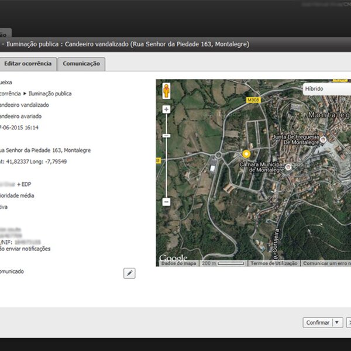This screenshot has height=351, width=351.
Task: Switch to the Editar ocorrência tab
Action: tap(27, 64)
